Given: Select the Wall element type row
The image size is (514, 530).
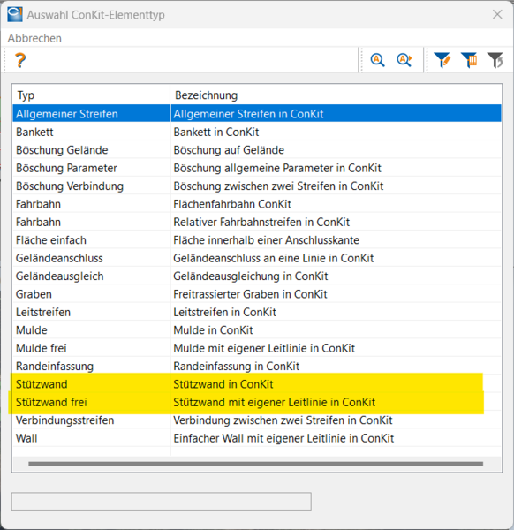Looking at the screenshot, I should coord(257,438).
